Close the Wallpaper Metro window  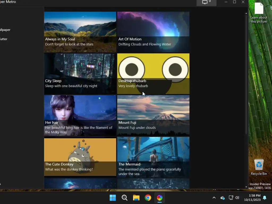tap(243, 2)
